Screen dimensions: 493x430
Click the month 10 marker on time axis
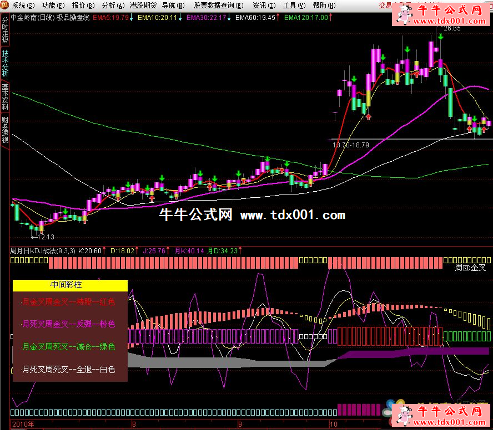coord(333,424)
